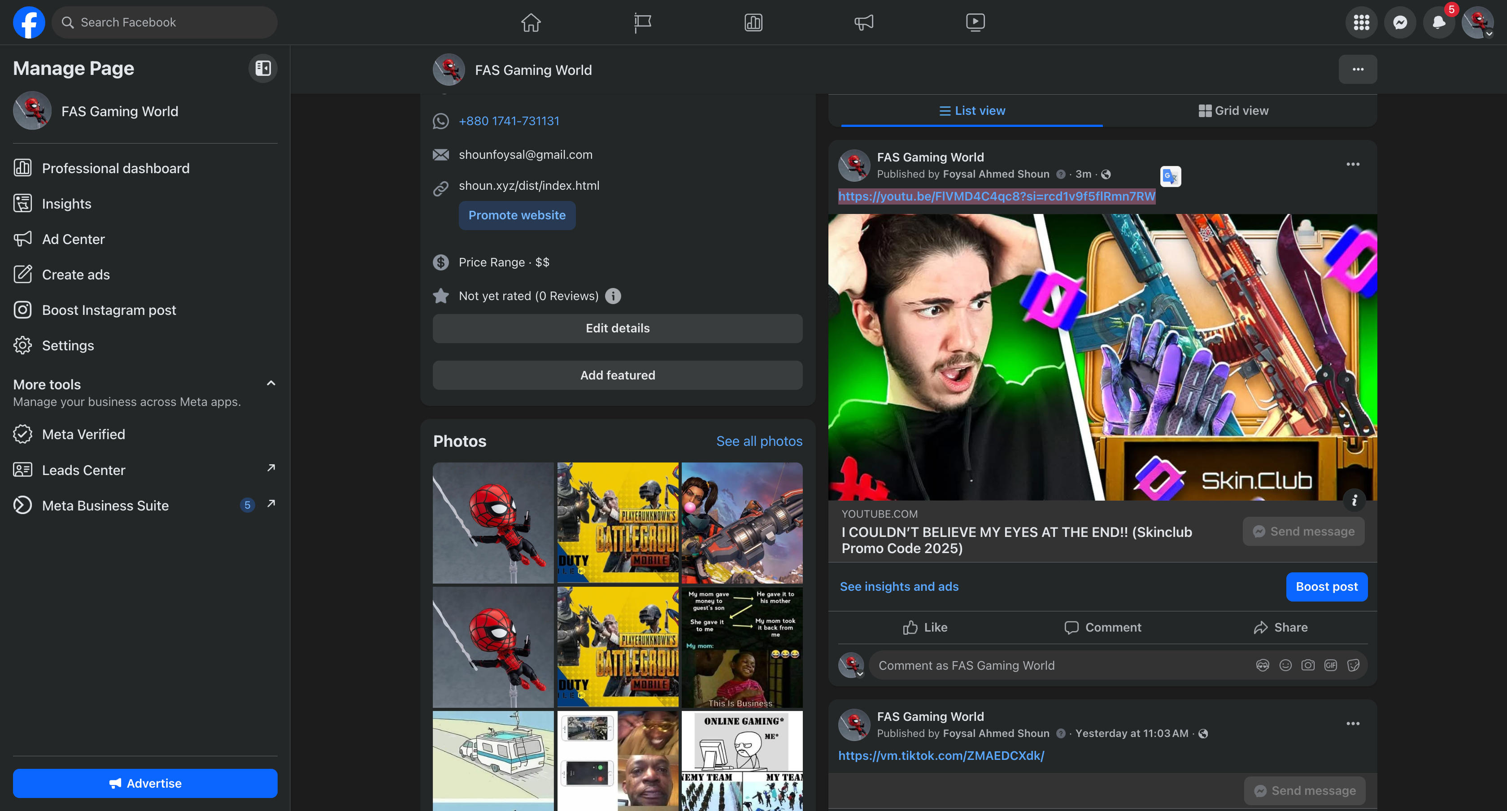This screenshot has height=811, width=1507.
Task: Click the camera icon in comment box
Action: click(x=1307, y=665)
